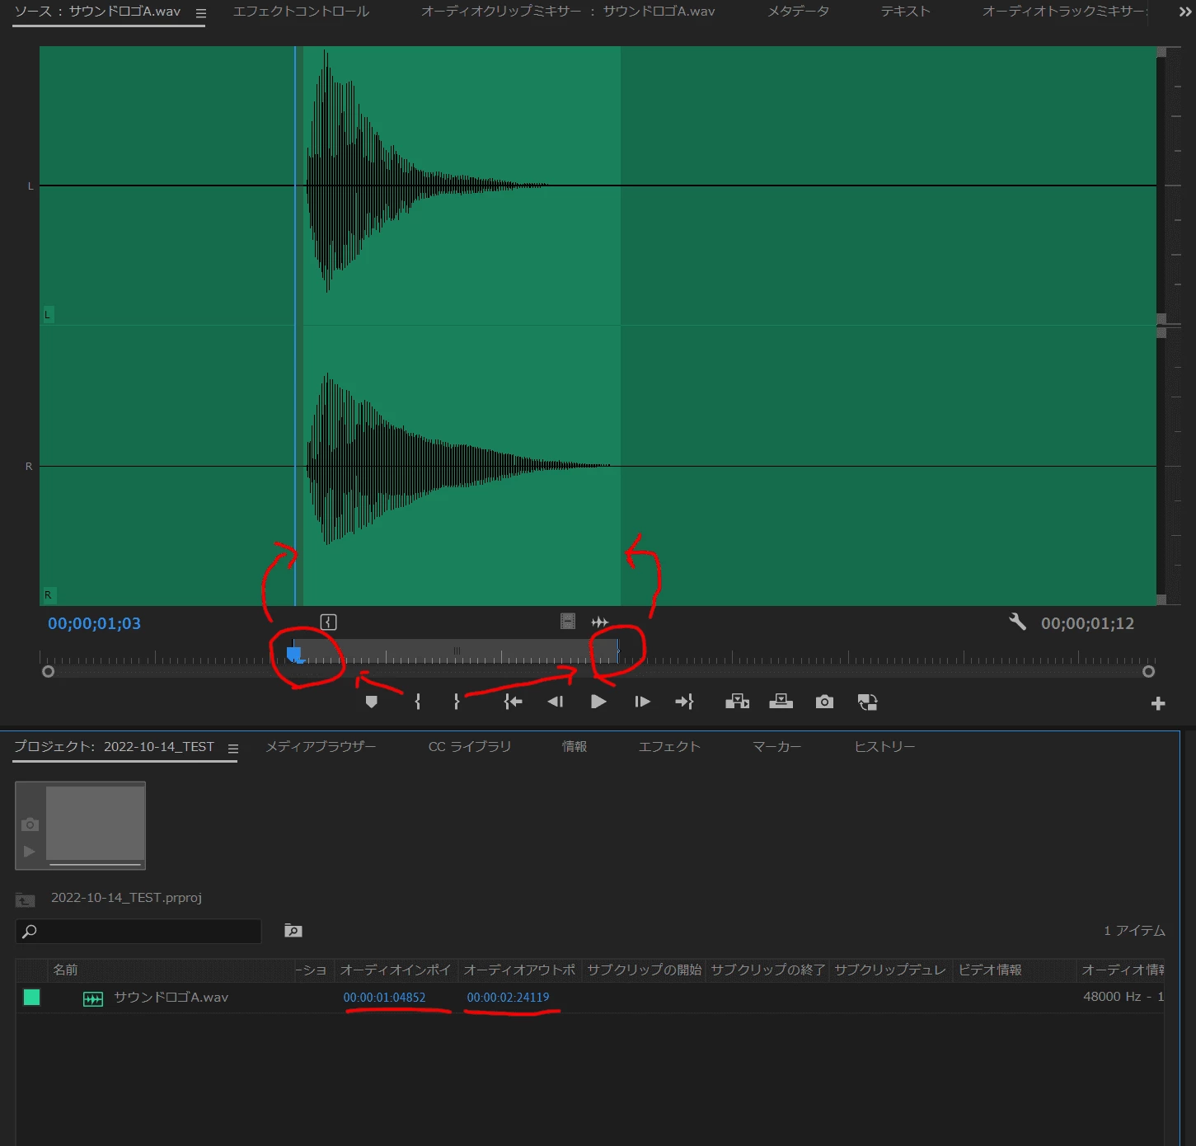Switch to the エフェクトコントロール tab
The width and height of the screenshot is (1196, 1146).
coord(301,12)
